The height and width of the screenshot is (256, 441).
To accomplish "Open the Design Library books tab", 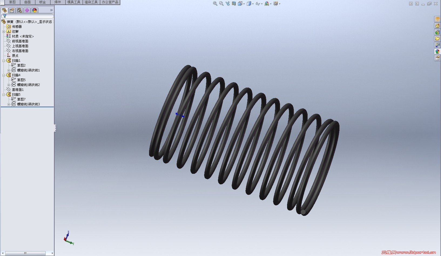I will click(437, 32).
